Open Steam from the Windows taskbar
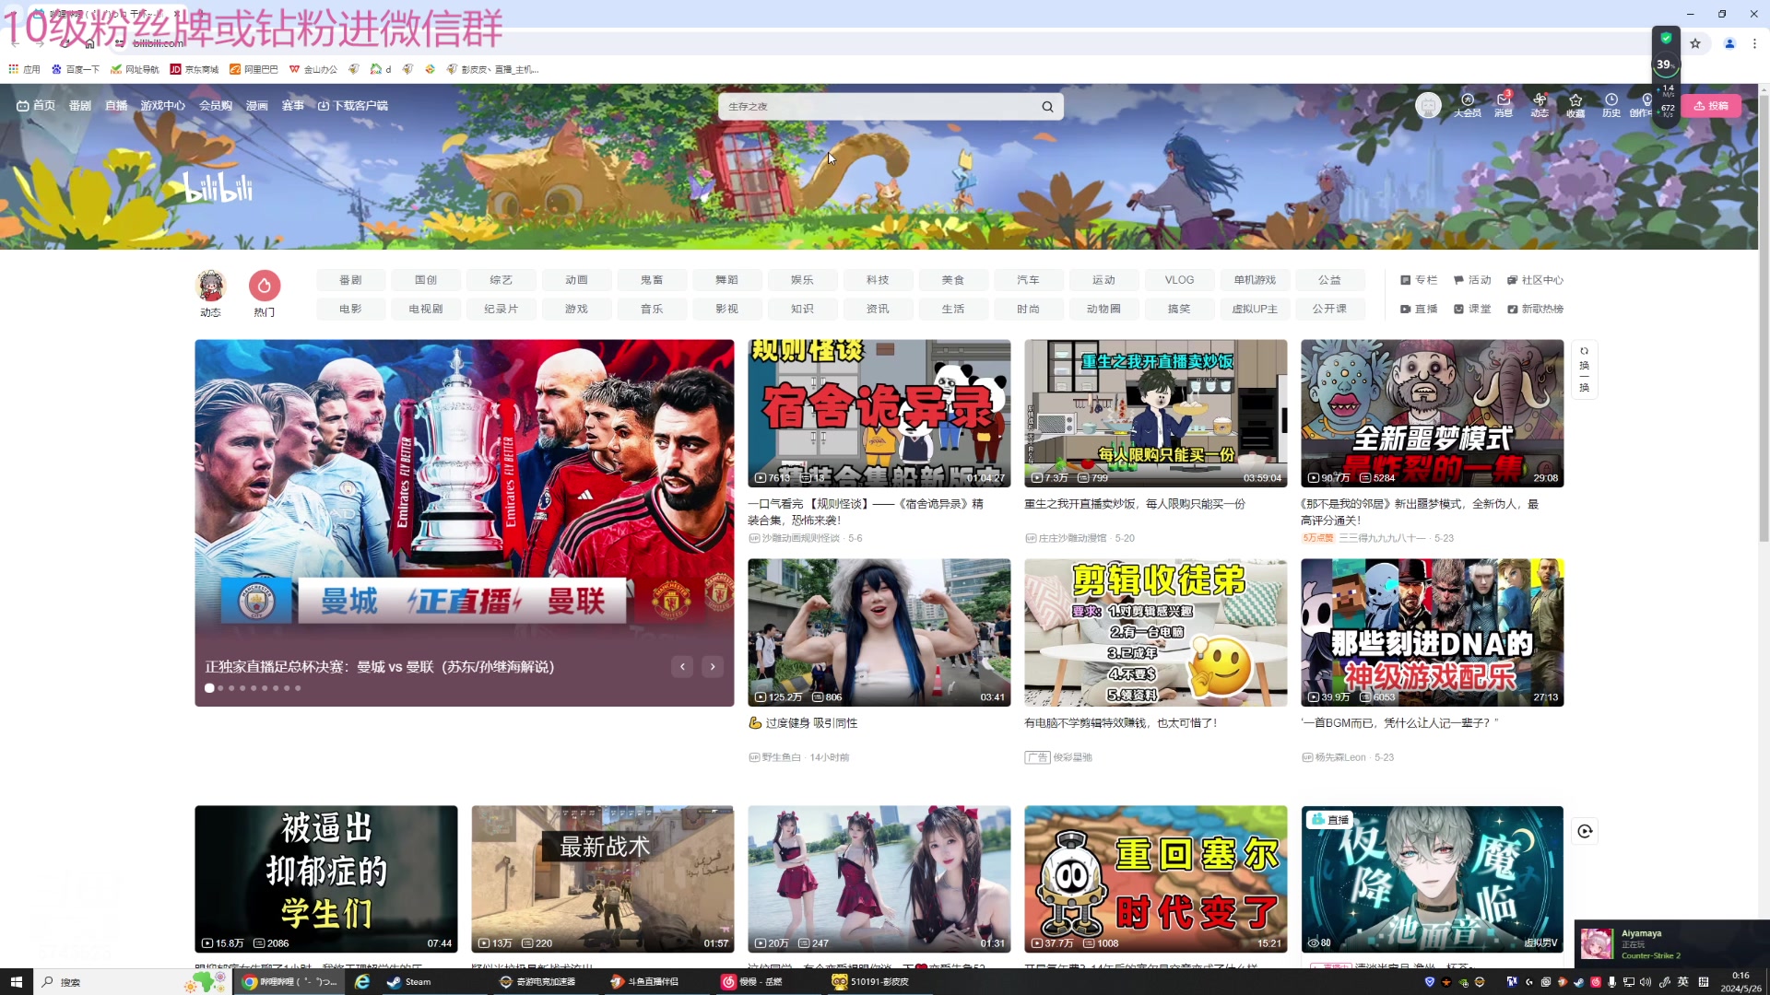Viewport: 1770px width, 995px height. (x=409, y=982)
